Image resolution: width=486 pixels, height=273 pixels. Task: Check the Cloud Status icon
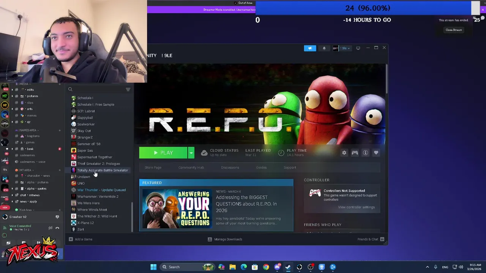coord(204,153)
